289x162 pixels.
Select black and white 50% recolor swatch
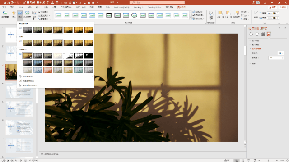click(78, 56)
